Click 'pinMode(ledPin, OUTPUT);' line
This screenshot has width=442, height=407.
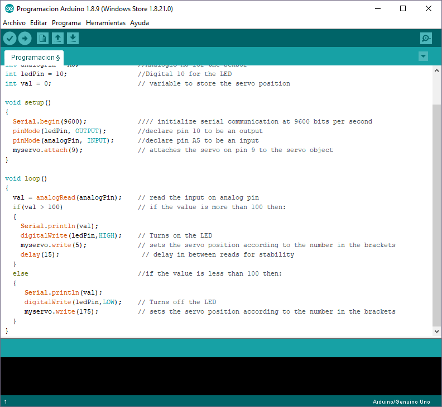59,131
